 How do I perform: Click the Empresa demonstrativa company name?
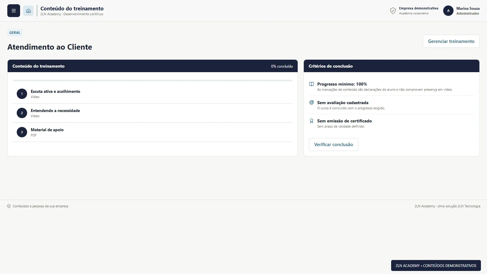click(x=419, y=8)
